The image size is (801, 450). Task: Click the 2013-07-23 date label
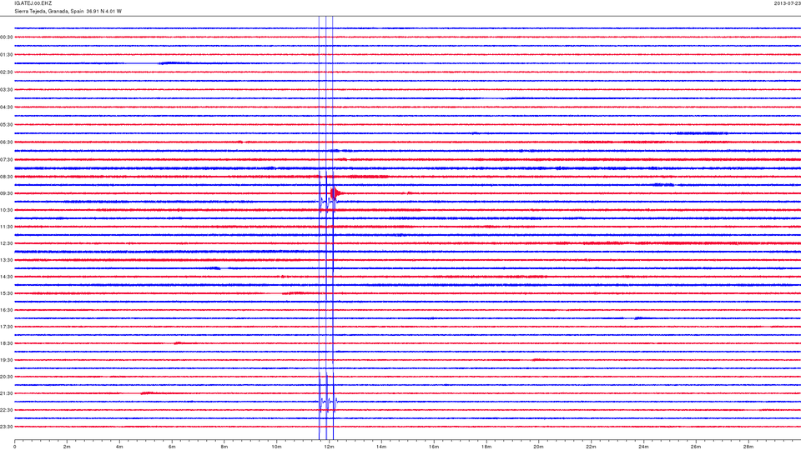click(x=787, y=3)
